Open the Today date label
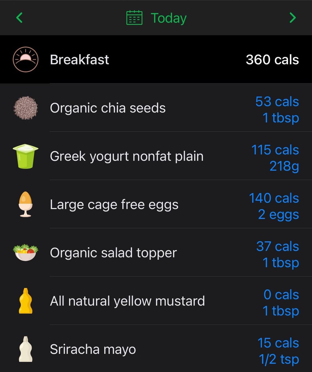The image size is (312, 372). [x=169, y=18]
